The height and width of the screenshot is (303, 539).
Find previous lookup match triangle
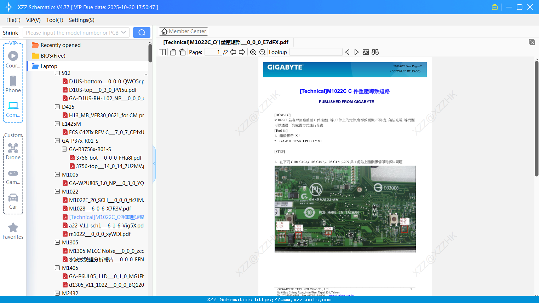347,52
